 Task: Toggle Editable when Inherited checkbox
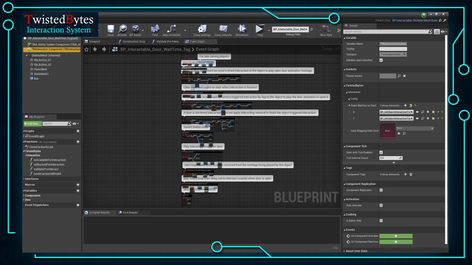tap(381, 60)
